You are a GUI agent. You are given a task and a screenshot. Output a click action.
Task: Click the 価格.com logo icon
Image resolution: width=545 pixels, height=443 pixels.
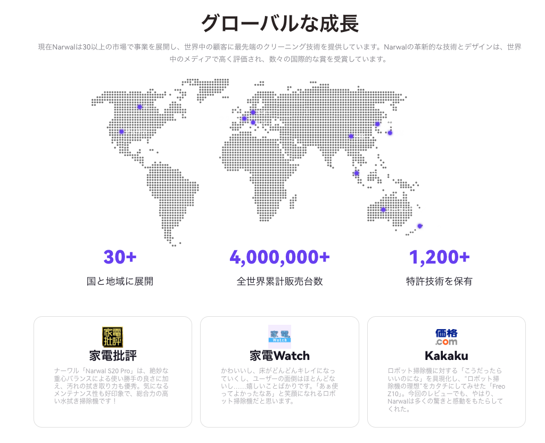[446, 337]
